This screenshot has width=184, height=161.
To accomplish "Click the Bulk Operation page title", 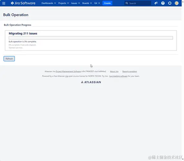I will tap(16, 15).
